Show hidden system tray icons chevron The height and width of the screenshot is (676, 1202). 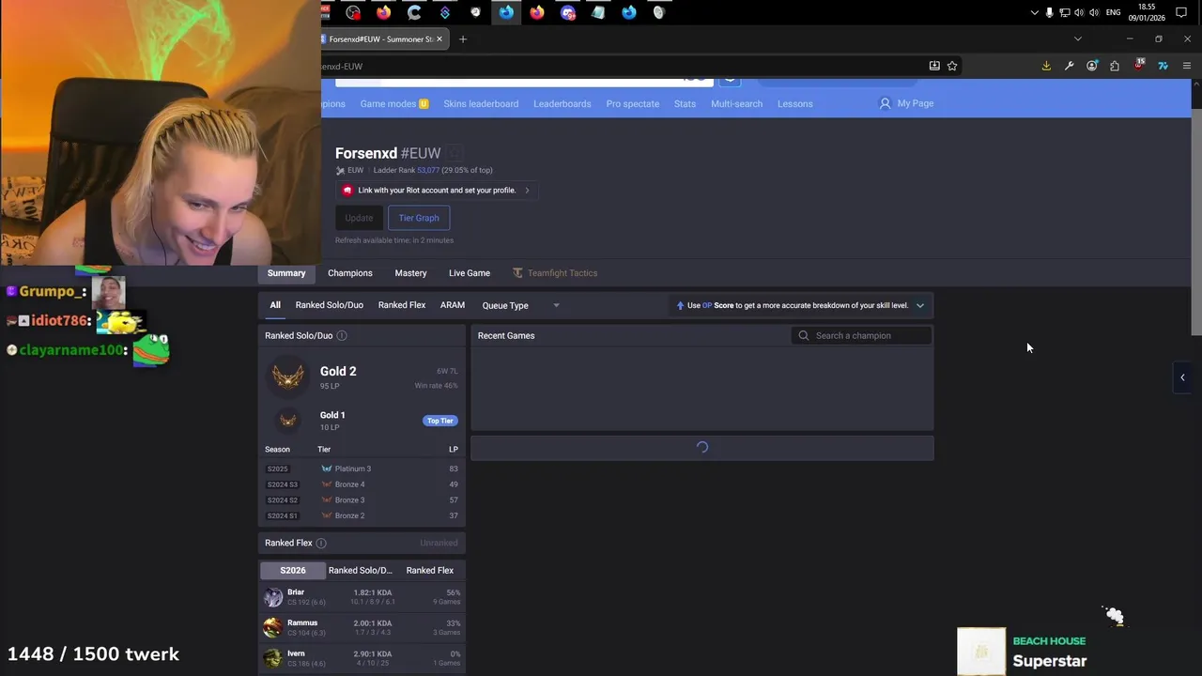coord(1035,12)
